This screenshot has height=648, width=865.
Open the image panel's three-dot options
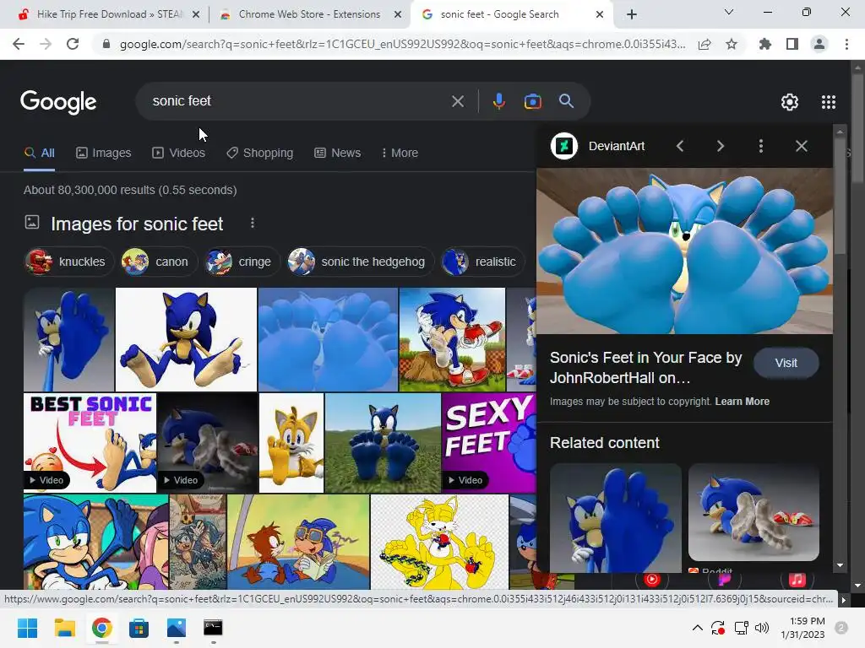pyautogui.click(x=761, y=146)
